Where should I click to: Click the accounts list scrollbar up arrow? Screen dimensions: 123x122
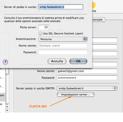point(7,107)
